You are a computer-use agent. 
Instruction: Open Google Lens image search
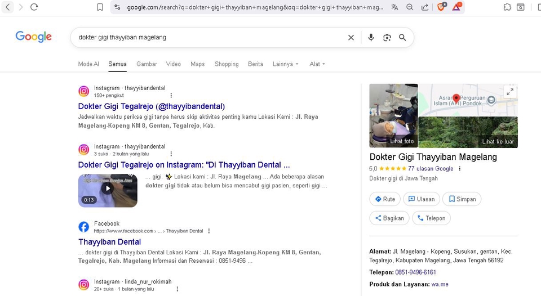coord(387,38)
